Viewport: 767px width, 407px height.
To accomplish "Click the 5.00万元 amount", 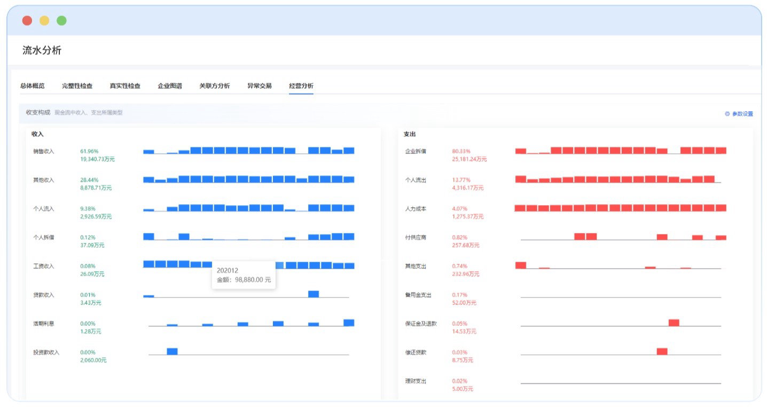I will (463, 389).
